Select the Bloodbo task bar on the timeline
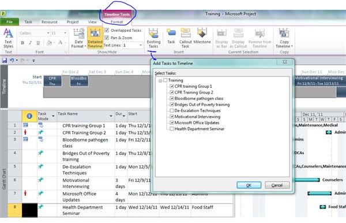 coord(79,81)
